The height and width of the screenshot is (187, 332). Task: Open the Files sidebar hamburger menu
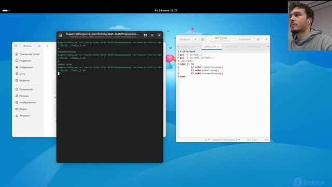coord(39,46)
